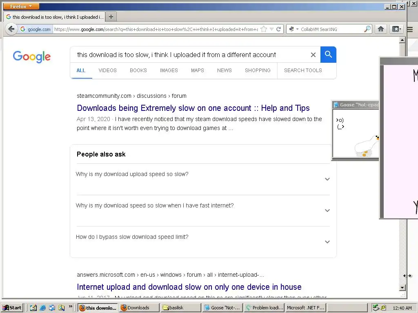Expand 'Why is my download speed so slow when I have fast internet?'
The width and height of the screenshot is (418, 313).
point(203,211)
